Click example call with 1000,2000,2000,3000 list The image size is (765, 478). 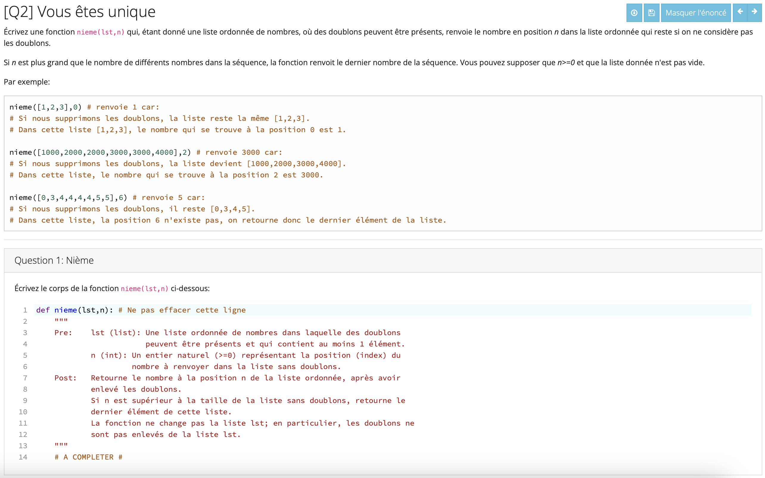pos(146,152)
